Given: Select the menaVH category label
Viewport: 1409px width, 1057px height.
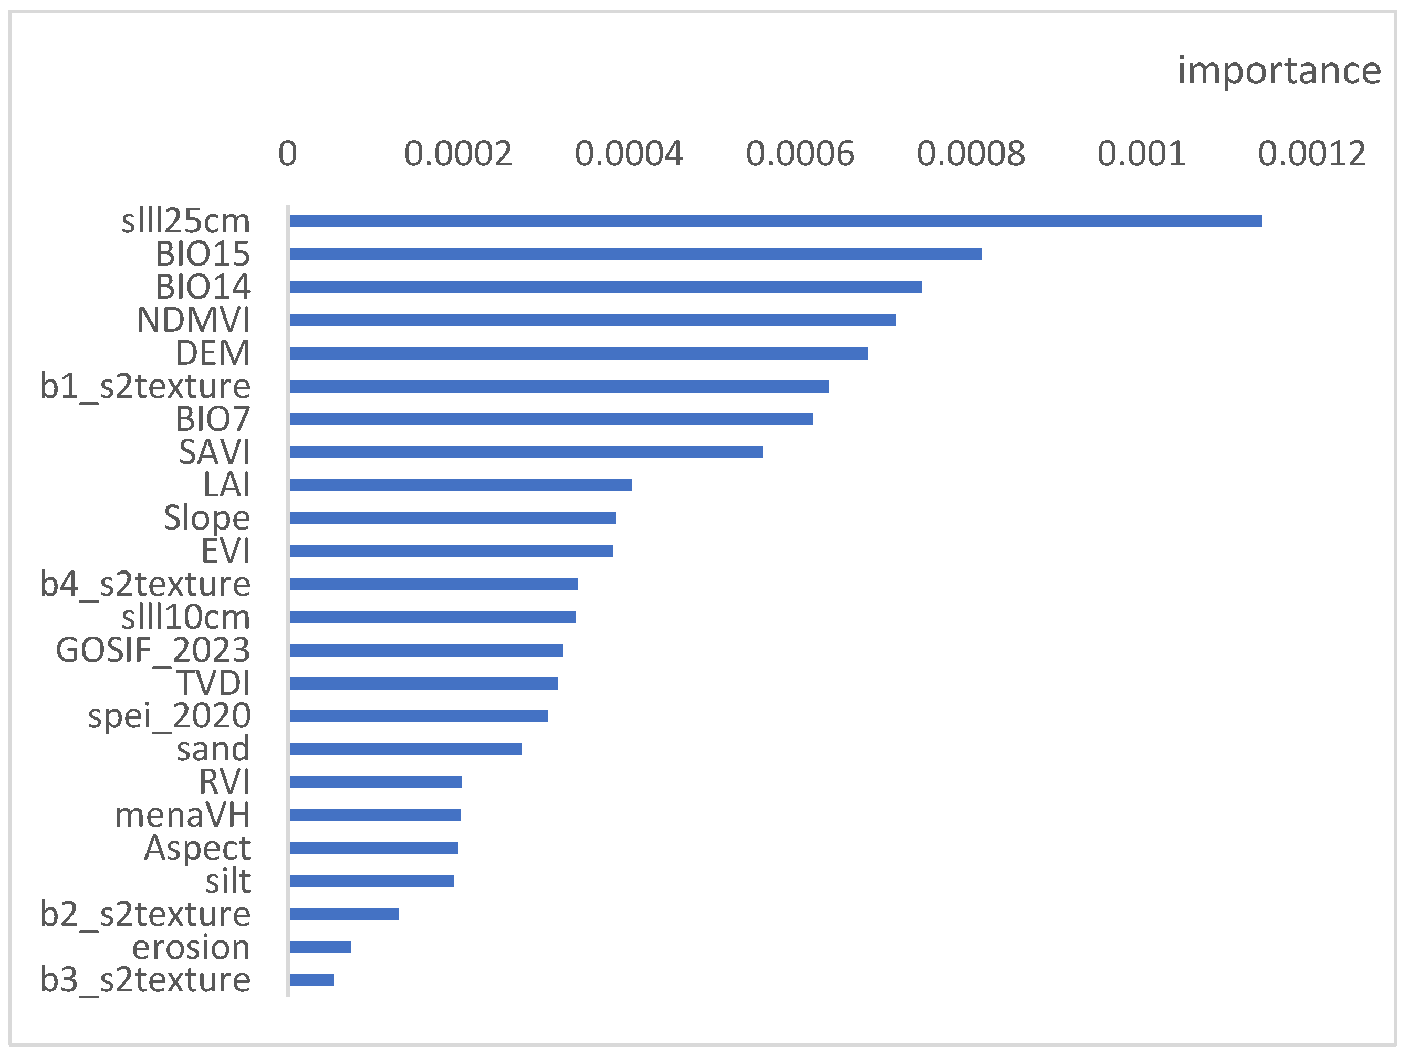Looking at the screenshot, I should [182, 815].
